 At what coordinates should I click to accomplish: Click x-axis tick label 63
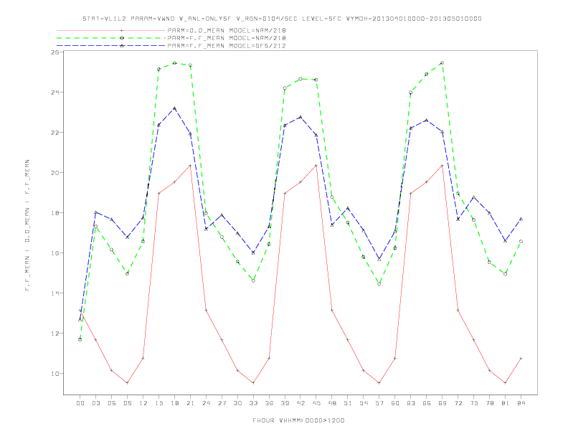click(411, 403)
